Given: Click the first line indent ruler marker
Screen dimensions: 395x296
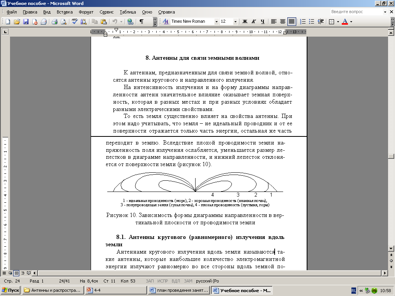Looking at the screenshot, I should coord(116,30).
